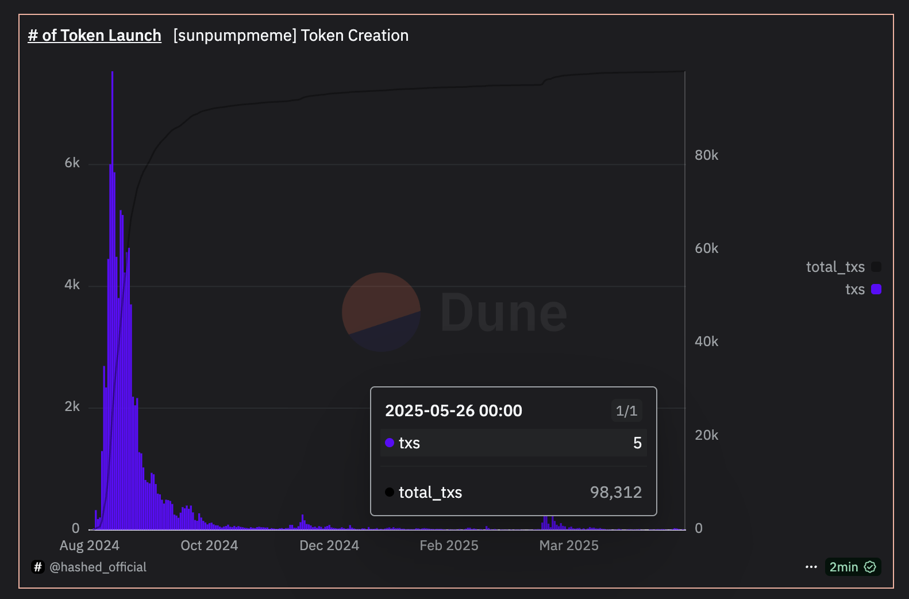This screenshot has width=909, height=599.
Task: Click the circular Dune logo watermark
Action: [x=381, y=312]
